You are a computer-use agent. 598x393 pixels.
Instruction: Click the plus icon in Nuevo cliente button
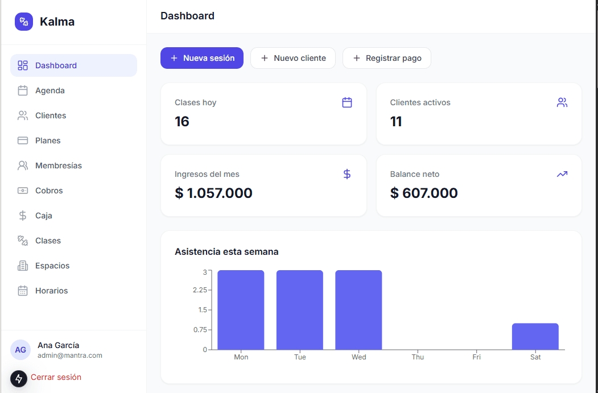tap(265, 58)
